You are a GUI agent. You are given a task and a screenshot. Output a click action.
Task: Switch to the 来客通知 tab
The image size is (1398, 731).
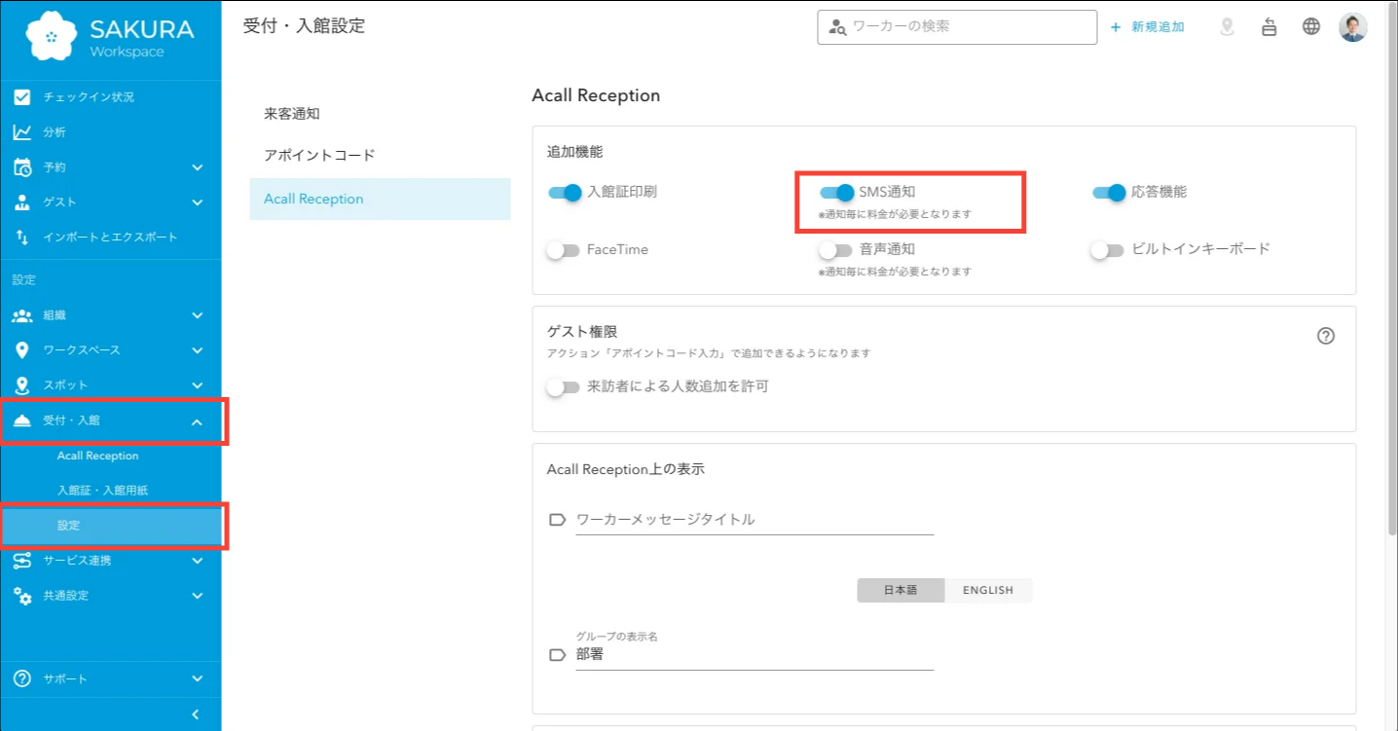pos(292,114)
